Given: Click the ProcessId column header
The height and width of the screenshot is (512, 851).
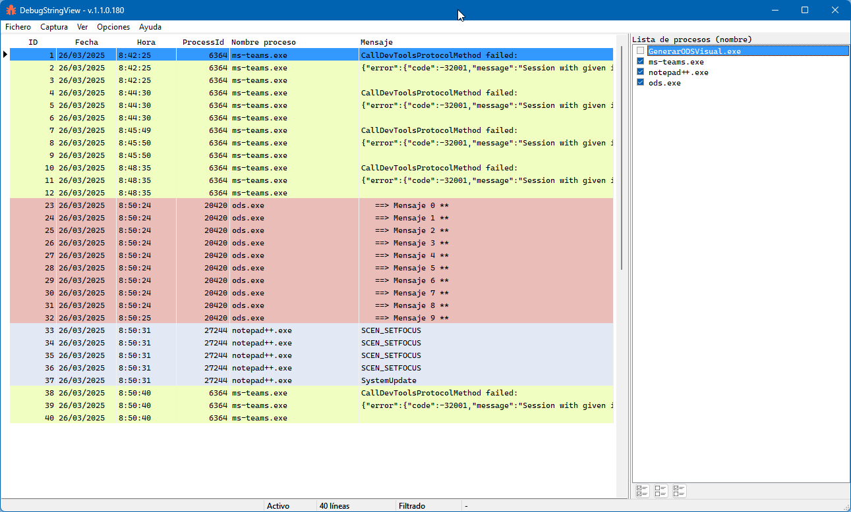Looking at the screenshot, I should (x=203, y=42).
